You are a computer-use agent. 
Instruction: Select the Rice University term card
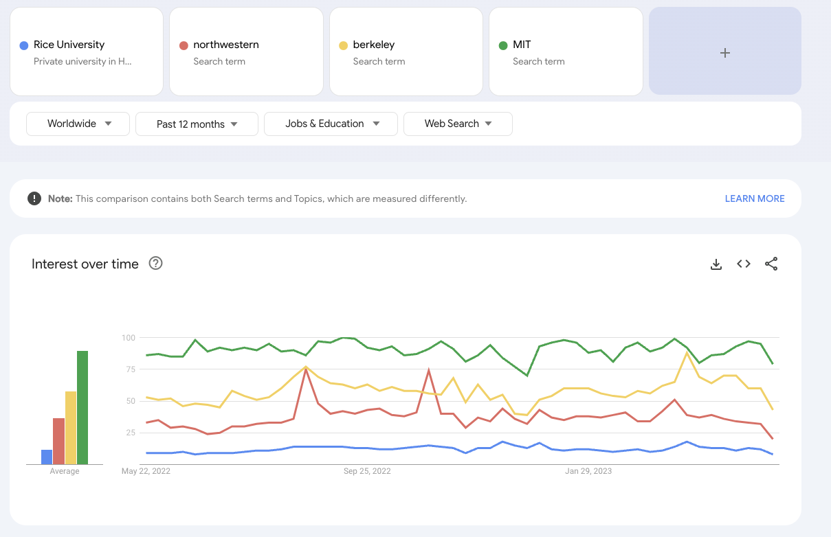pyautogui.click(x=87, y=52)
